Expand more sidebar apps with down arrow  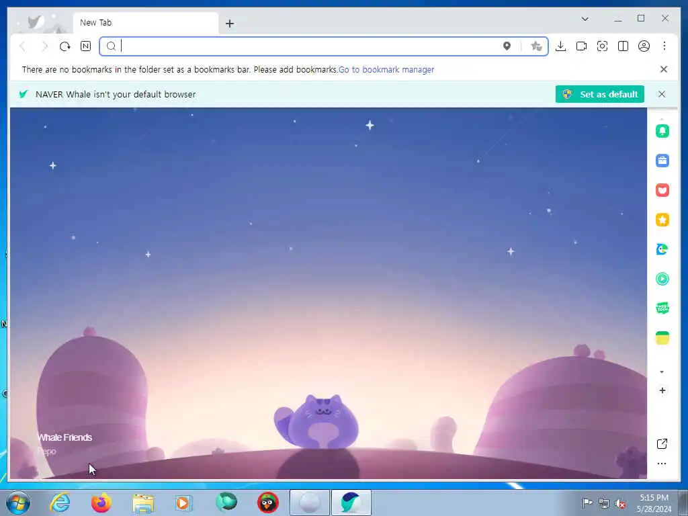[x=662, y=372]
